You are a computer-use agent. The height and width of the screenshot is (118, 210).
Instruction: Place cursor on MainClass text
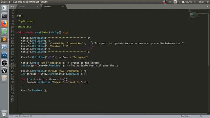coord(25,27)
